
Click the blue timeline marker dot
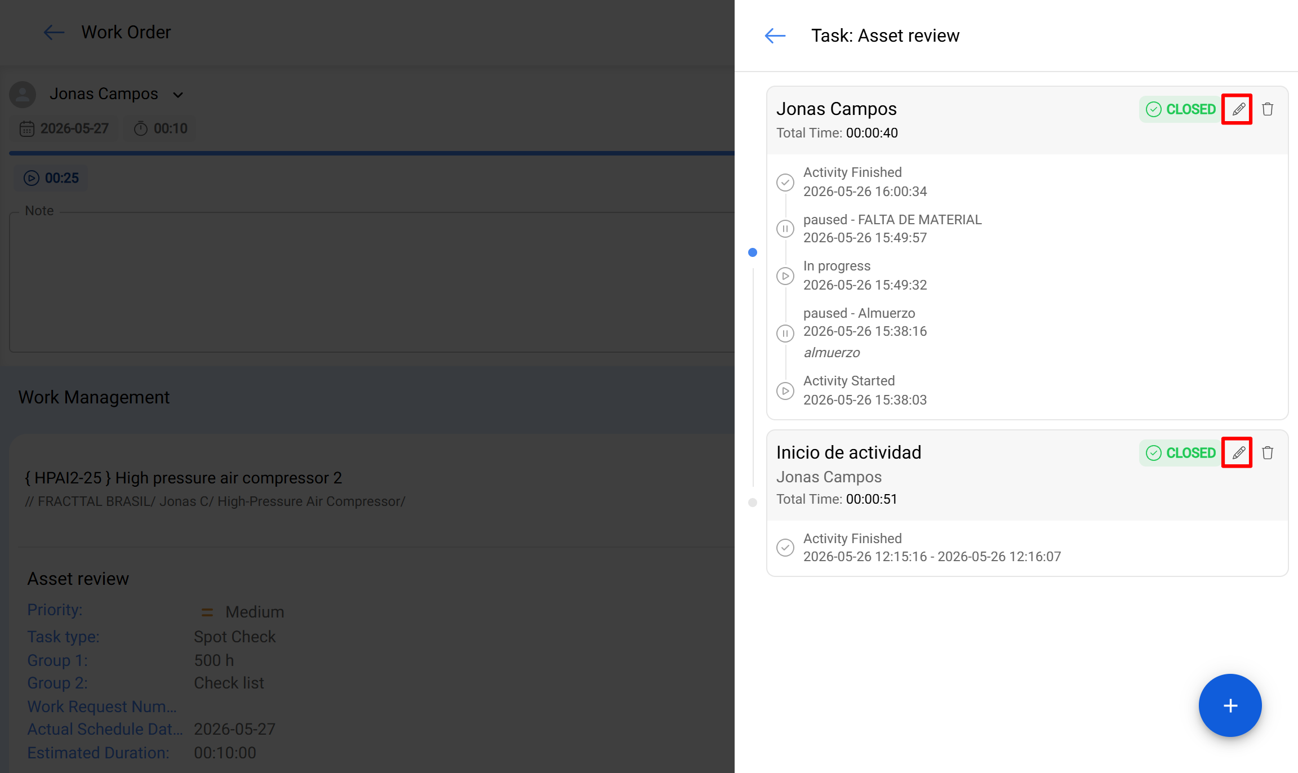click(x=753, y=252)
